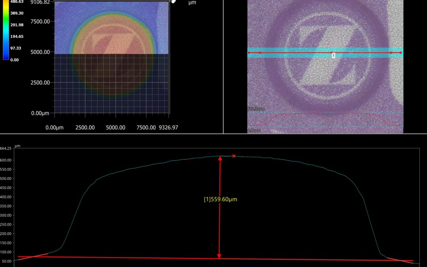Click the "400.00" tick label on the profile graph

pyautogui.click(x=6, y=197)
